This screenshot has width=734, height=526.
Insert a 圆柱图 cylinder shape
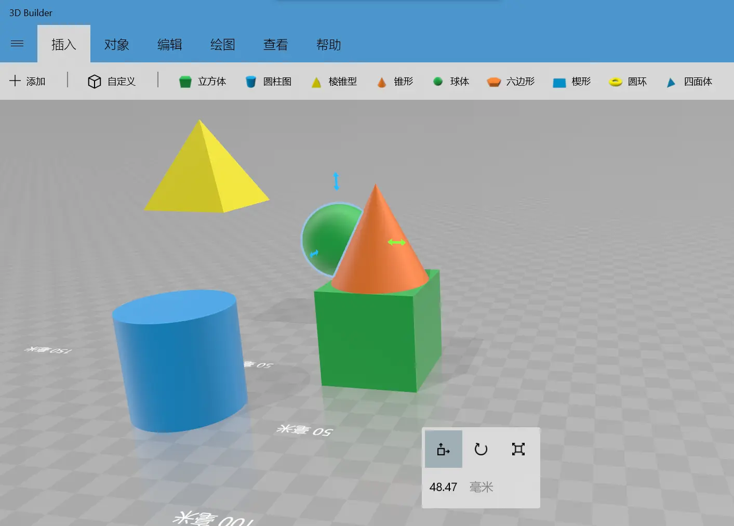[268, 81]
